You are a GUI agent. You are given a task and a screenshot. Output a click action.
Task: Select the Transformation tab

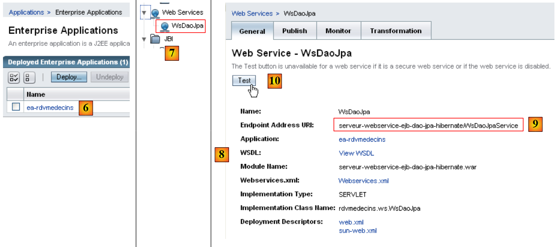pos(396,31)
